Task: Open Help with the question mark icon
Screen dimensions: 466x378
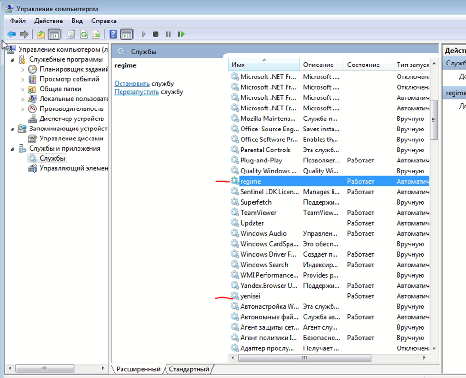Action: click(x=113, y=34)
